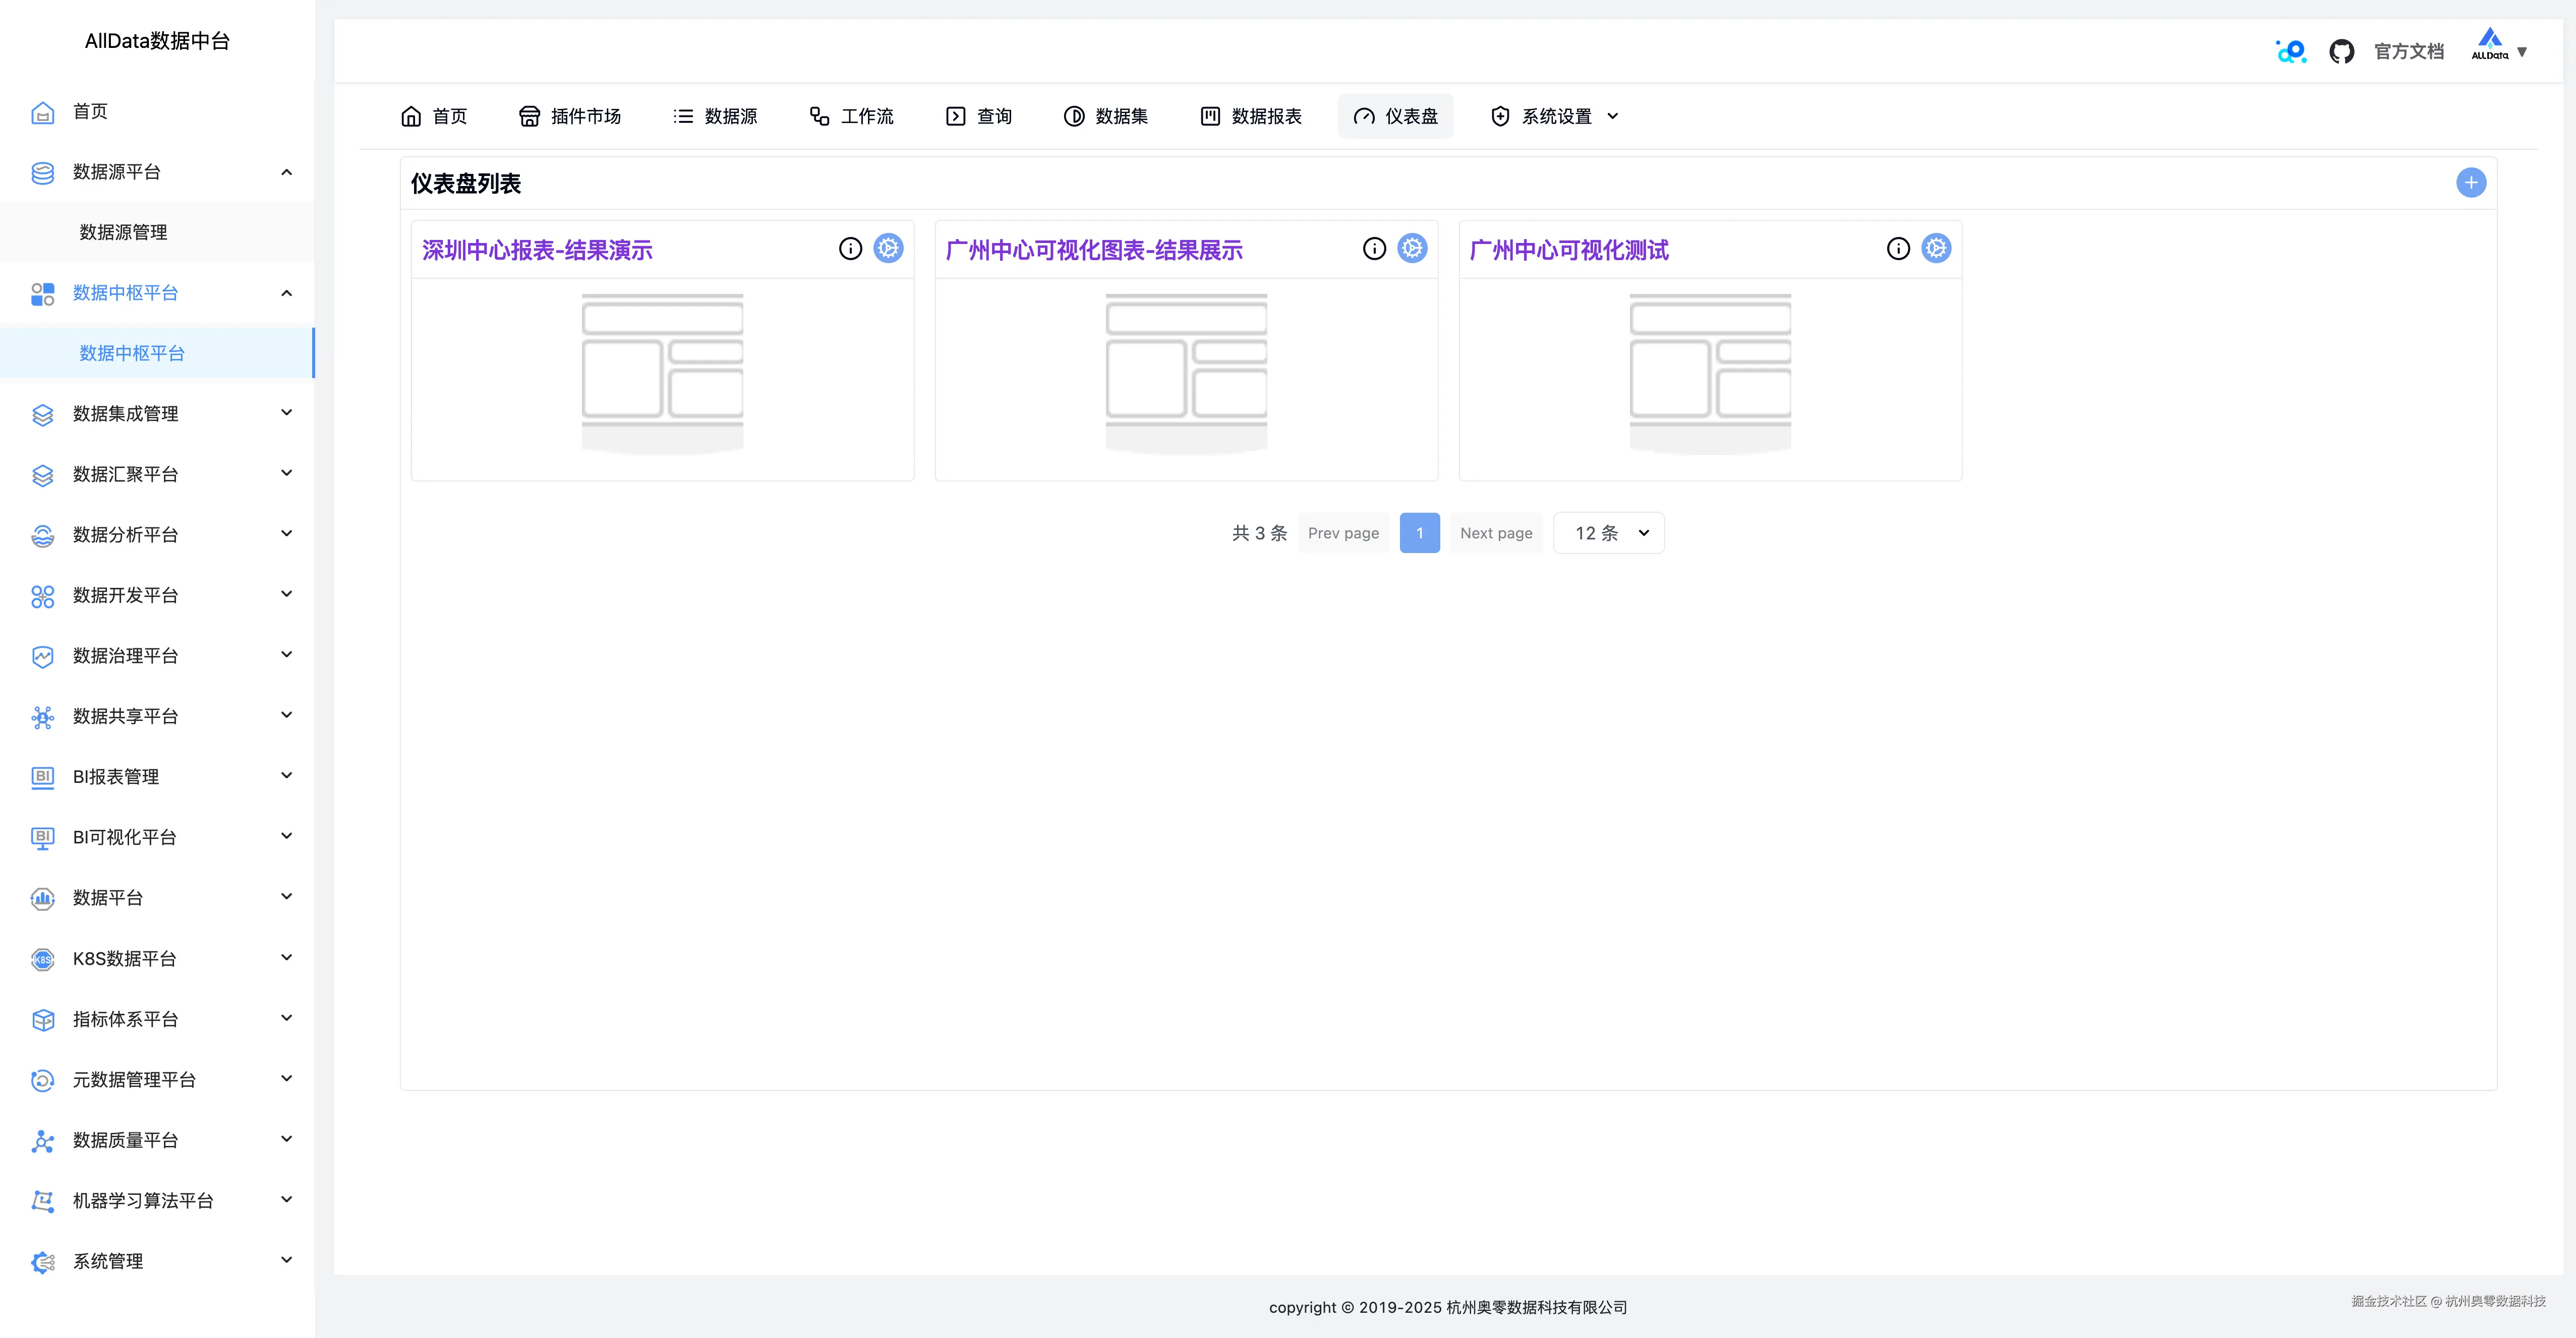Click the GitHub icon in header
The width and height of the screenshot is (2576, 1338).
point(2341,51)
